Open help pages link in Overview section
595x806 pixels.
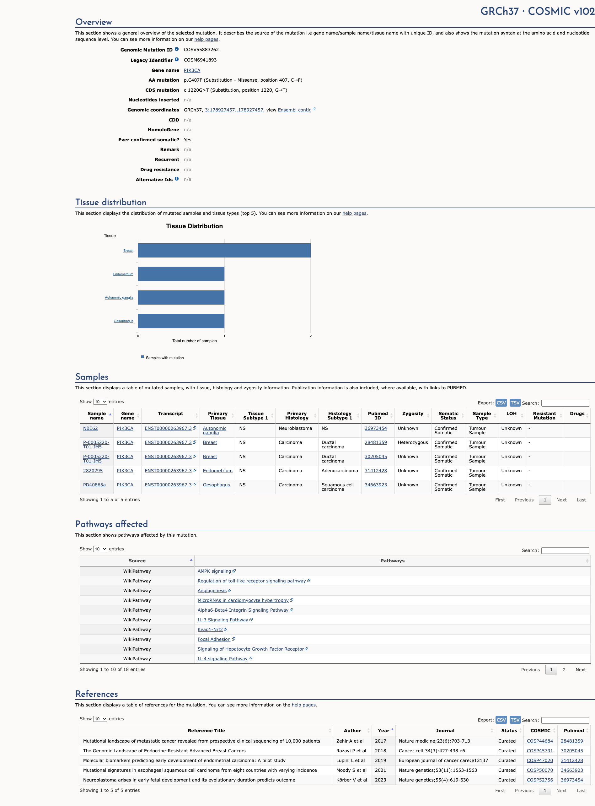click(x=206, y=39)
